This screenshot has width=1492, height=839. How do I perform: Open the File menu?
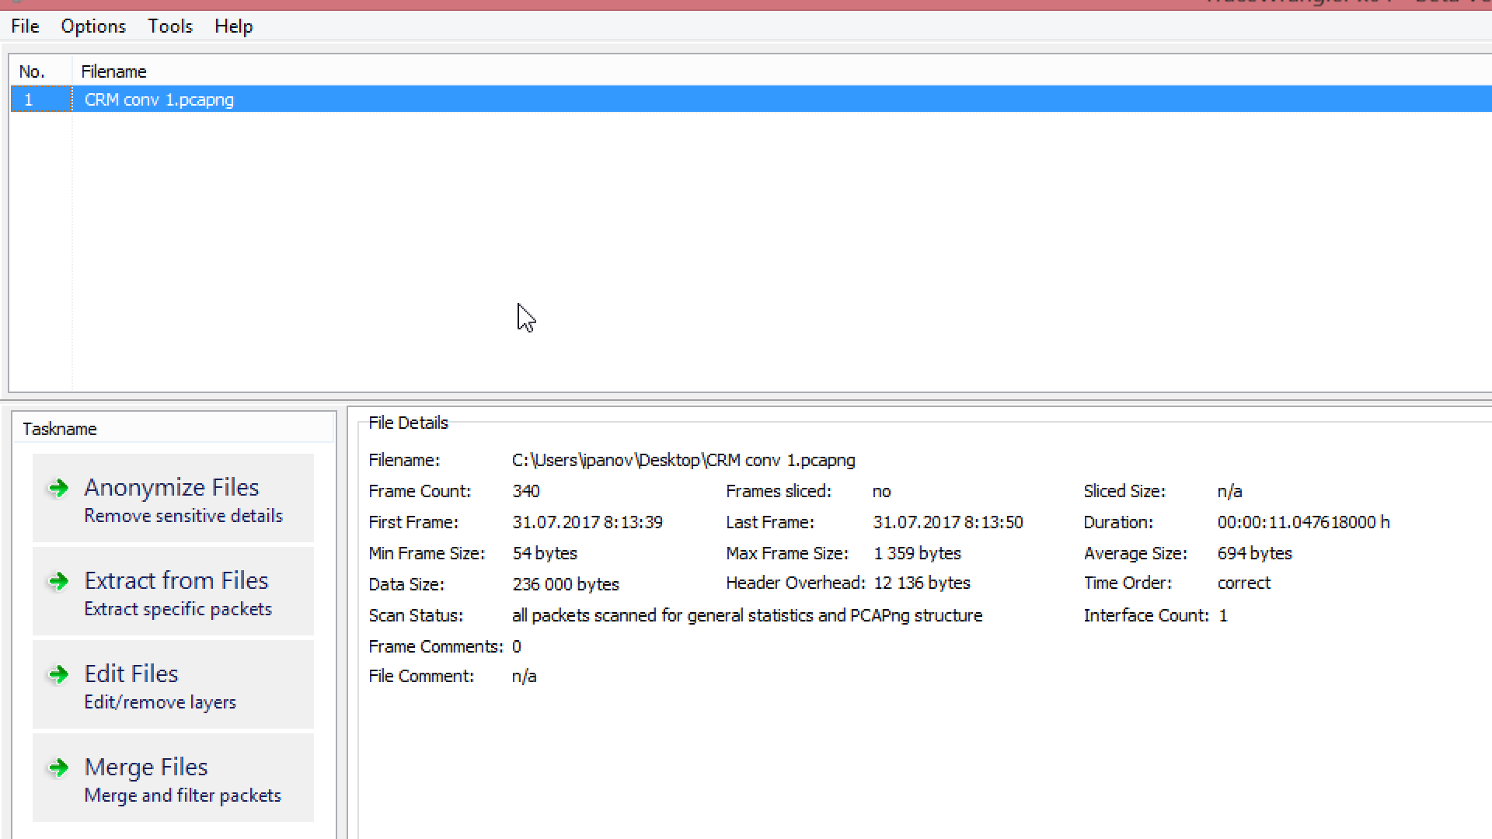coord(25,26)
